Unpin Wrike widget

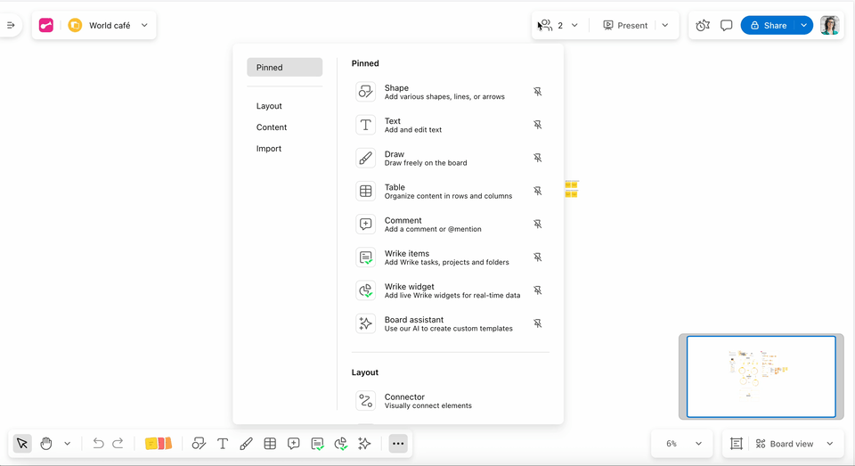click(538, 290)
